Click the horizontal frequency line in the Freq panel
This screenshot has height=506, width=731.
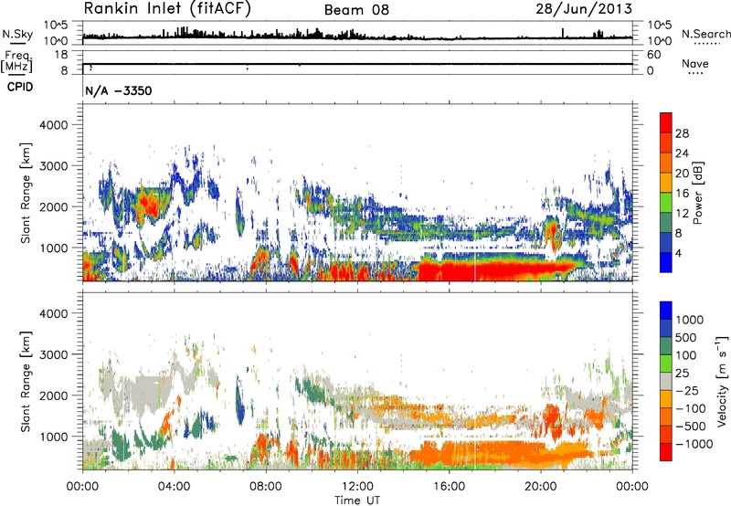[x=357, y=64]
